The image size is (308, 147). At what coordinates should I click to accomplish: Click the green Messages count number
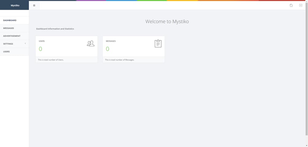point(107,49)
